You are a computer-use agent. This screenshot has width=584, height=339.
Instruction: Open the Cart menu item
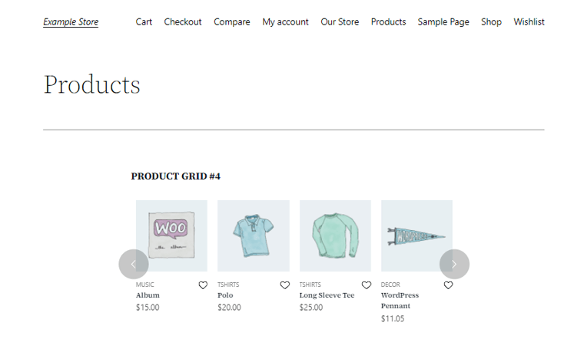pos(144,22)
